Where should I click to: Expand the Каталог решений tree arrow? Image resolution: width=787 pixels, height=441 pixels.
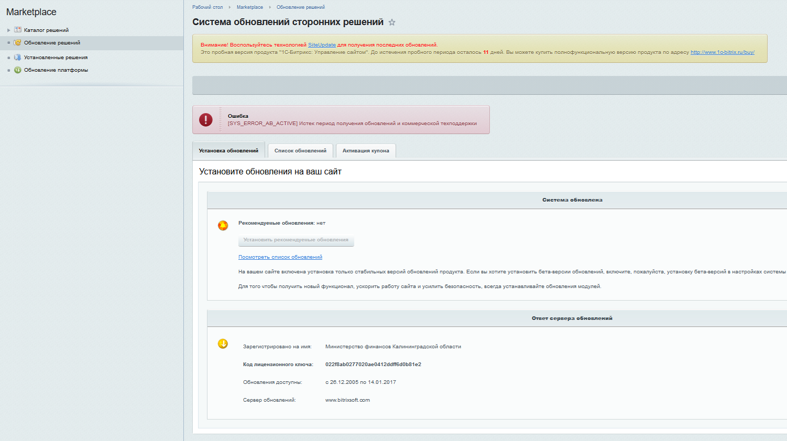(9, 30)
